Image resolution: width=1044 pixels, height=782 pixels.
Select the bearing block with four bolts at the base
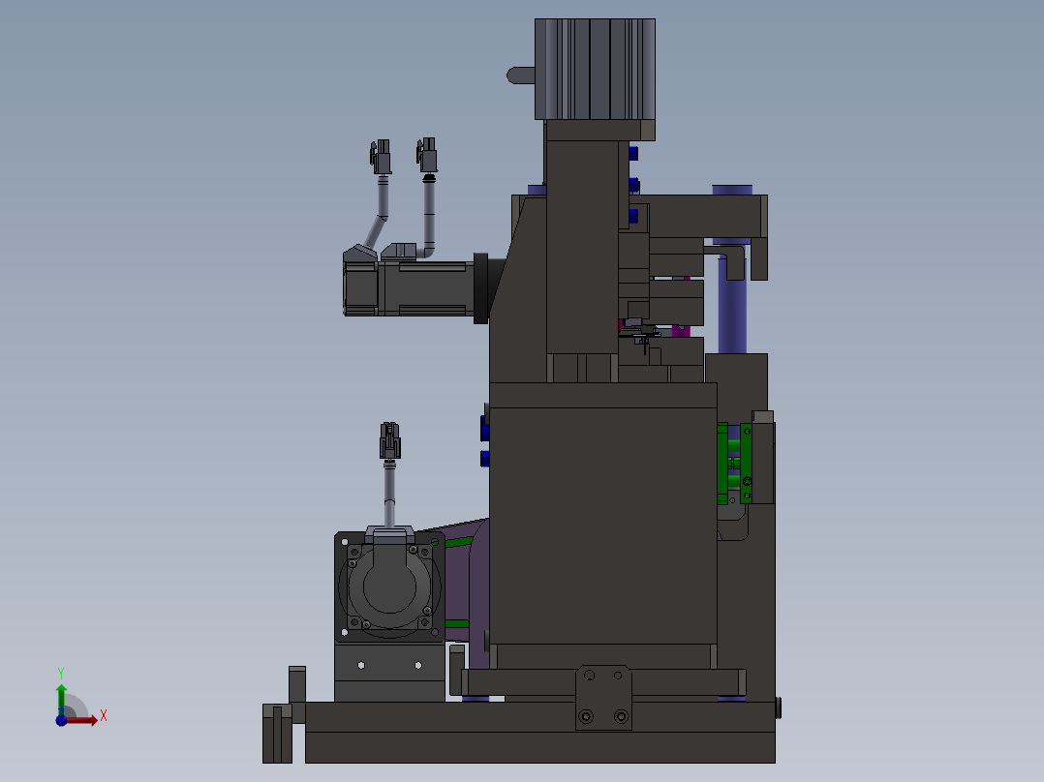pyautogui.click(x=603, y=697)
